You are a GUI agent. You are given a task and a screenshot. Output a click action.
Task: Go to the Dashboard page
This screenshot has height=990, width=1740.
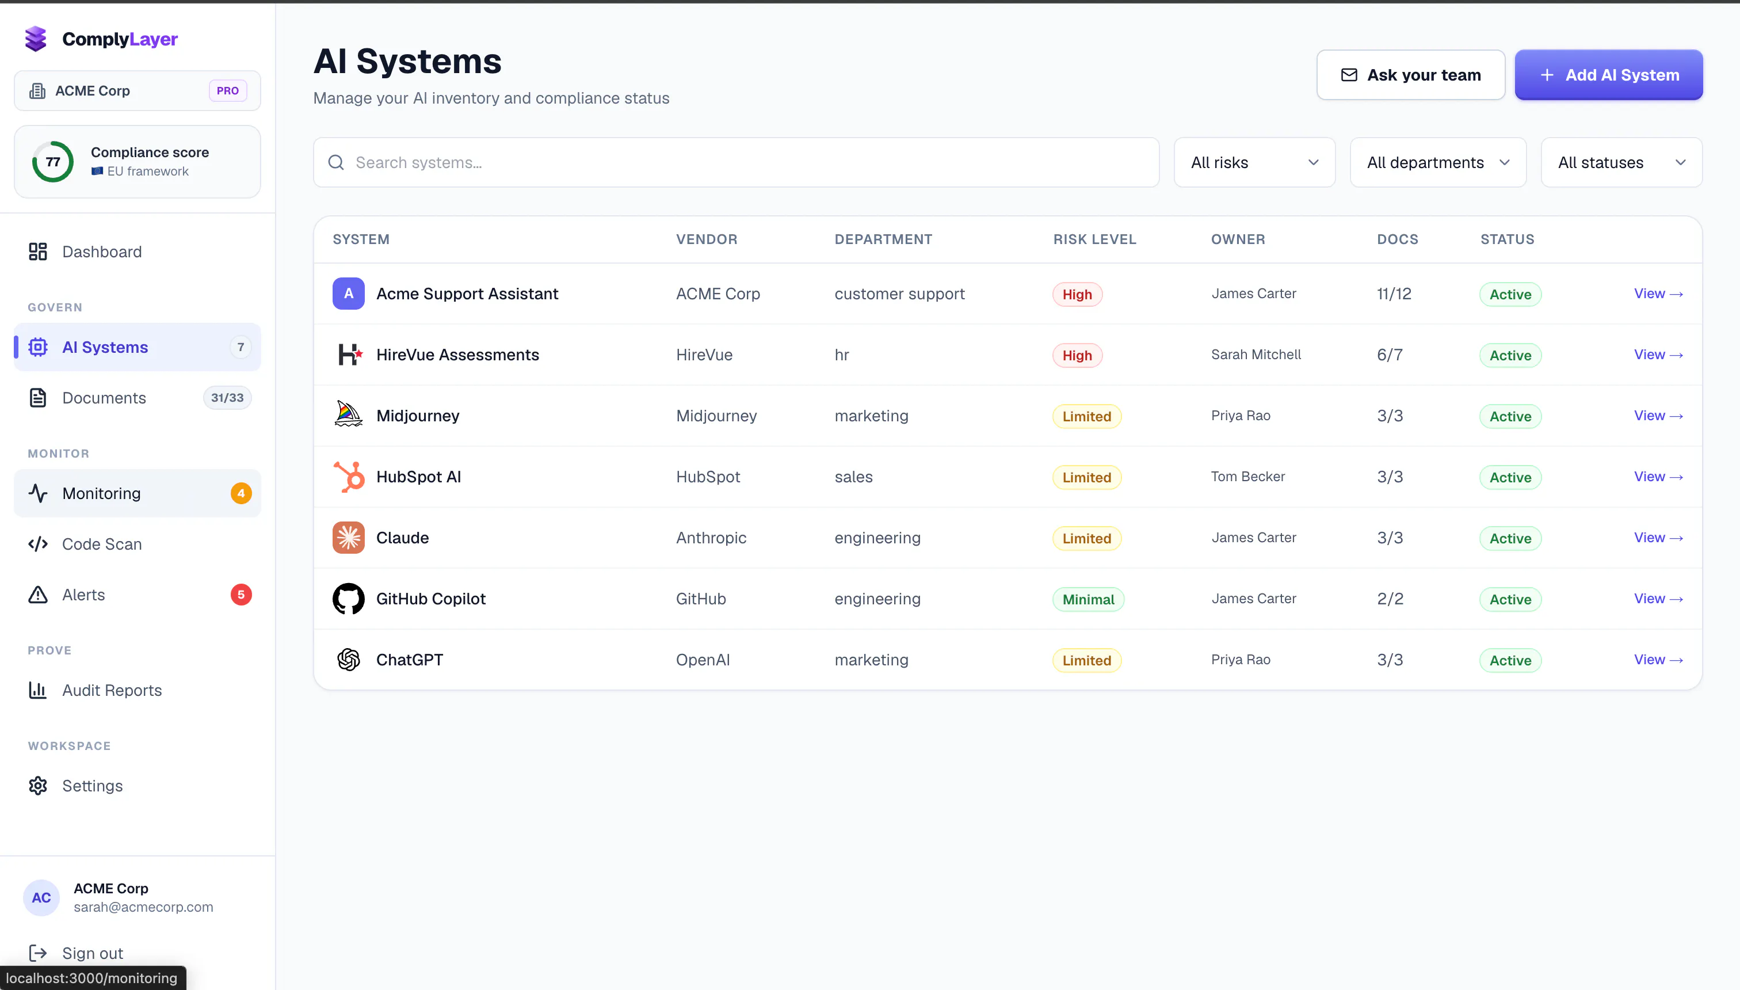tap(138, 252)
